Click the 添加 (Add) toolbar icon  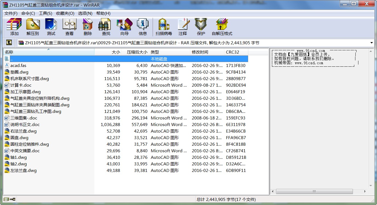click(14, 27)
